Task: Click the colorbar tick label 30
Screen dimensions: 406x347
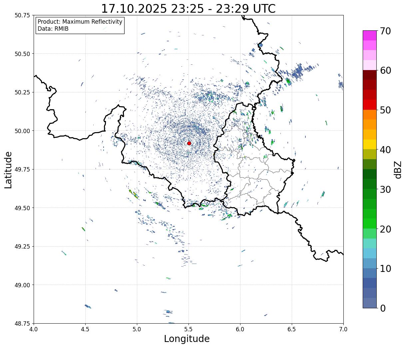Action: 385,189
